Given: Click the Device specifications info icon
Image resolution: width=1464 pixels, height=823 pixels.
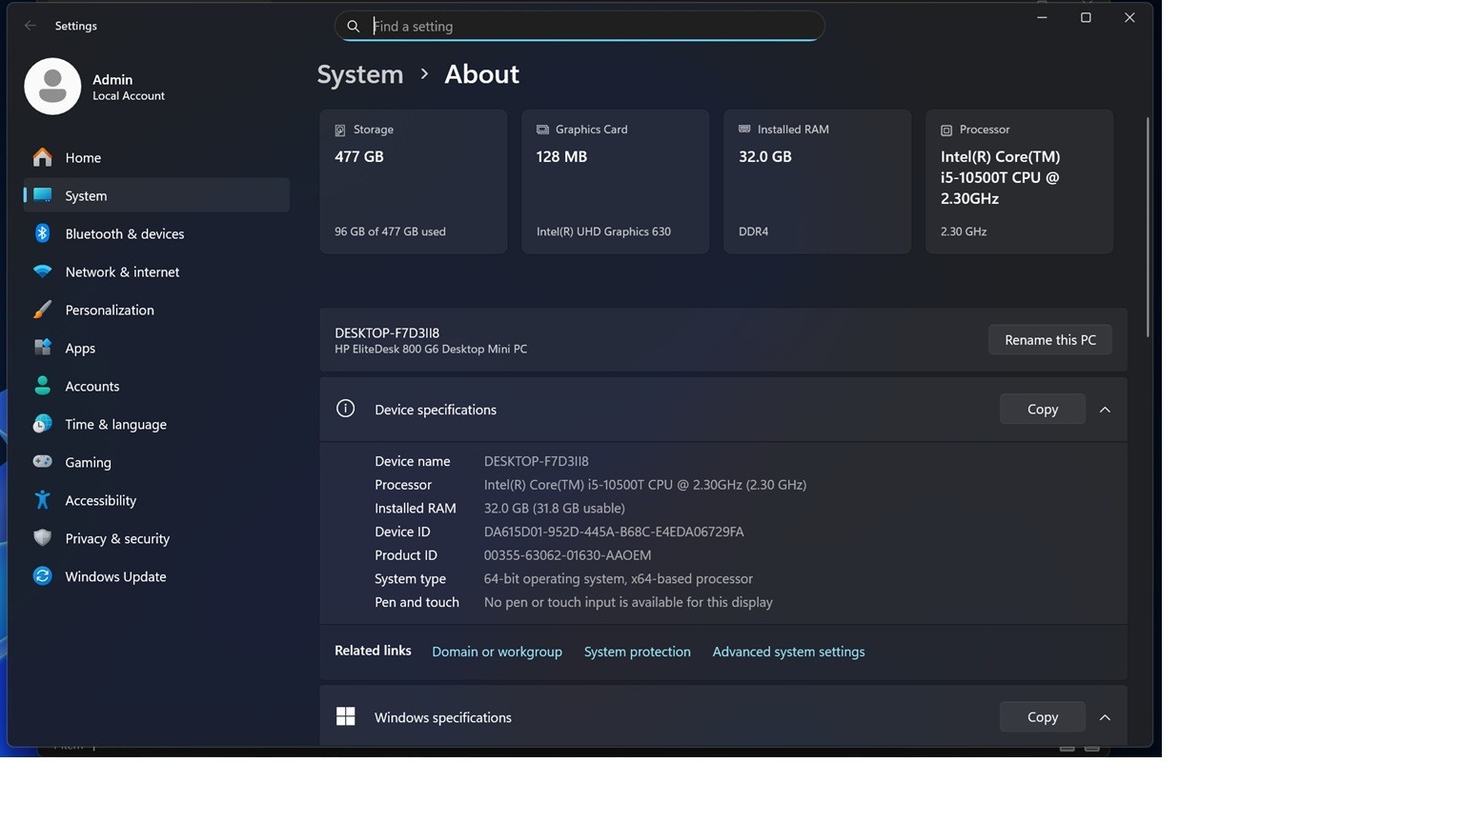Looking at the screenshot, I should pyautogui.click(x=345, y=409).
